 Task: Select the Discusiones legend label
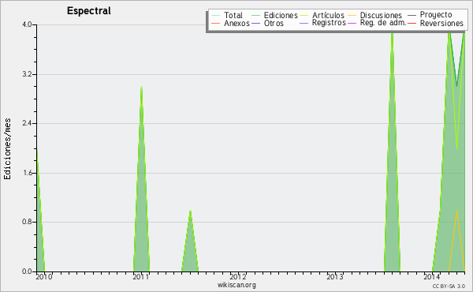pos(381,15)
